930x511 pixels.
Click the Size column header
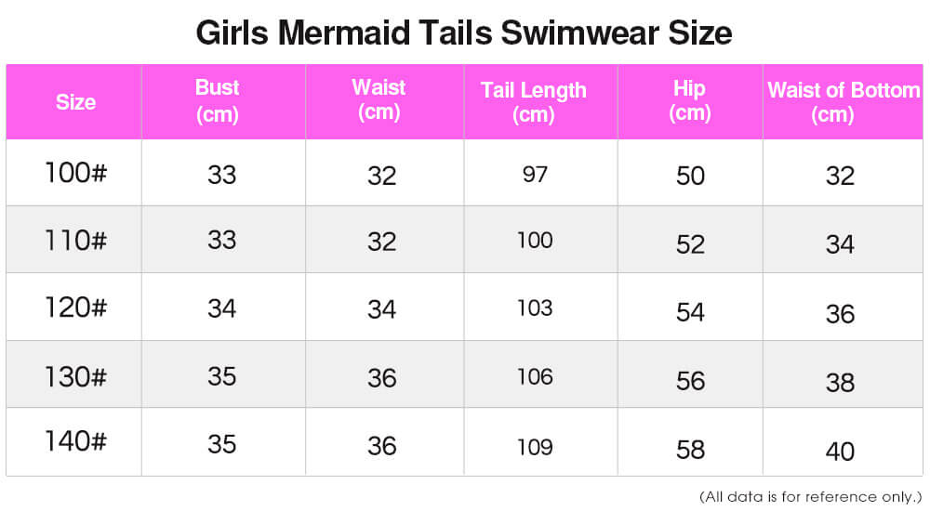[75, 102]
